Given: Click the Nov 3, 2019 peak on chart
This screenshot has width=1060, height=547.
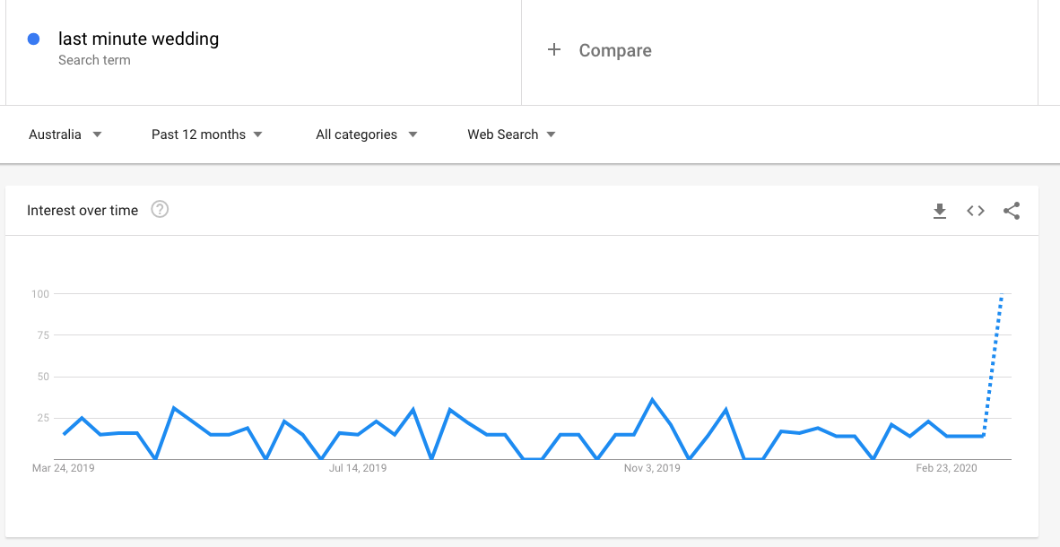Looking at the screenshot, I should coord(652,400).
